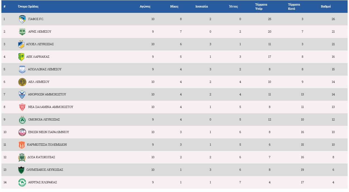Open the ΑΕΚ ΛΑΡΝΑΚΑΣ team name
The height and width of the screenshot is (192, 349).
point(38,57)
